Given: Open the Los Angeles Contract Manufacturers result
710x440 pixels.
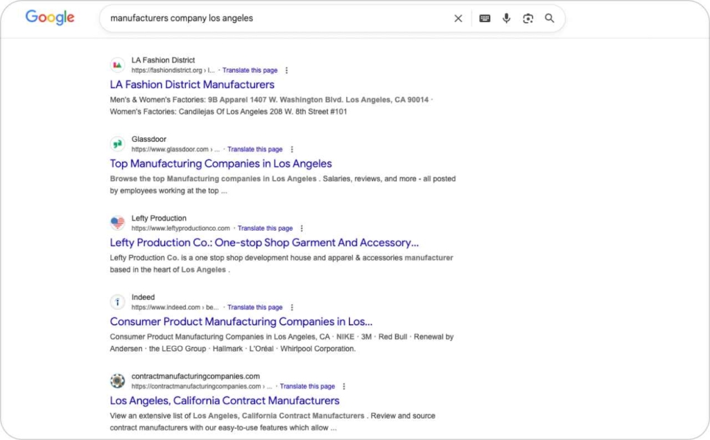Looking at the screenshot, I should [x=224, y=401].
